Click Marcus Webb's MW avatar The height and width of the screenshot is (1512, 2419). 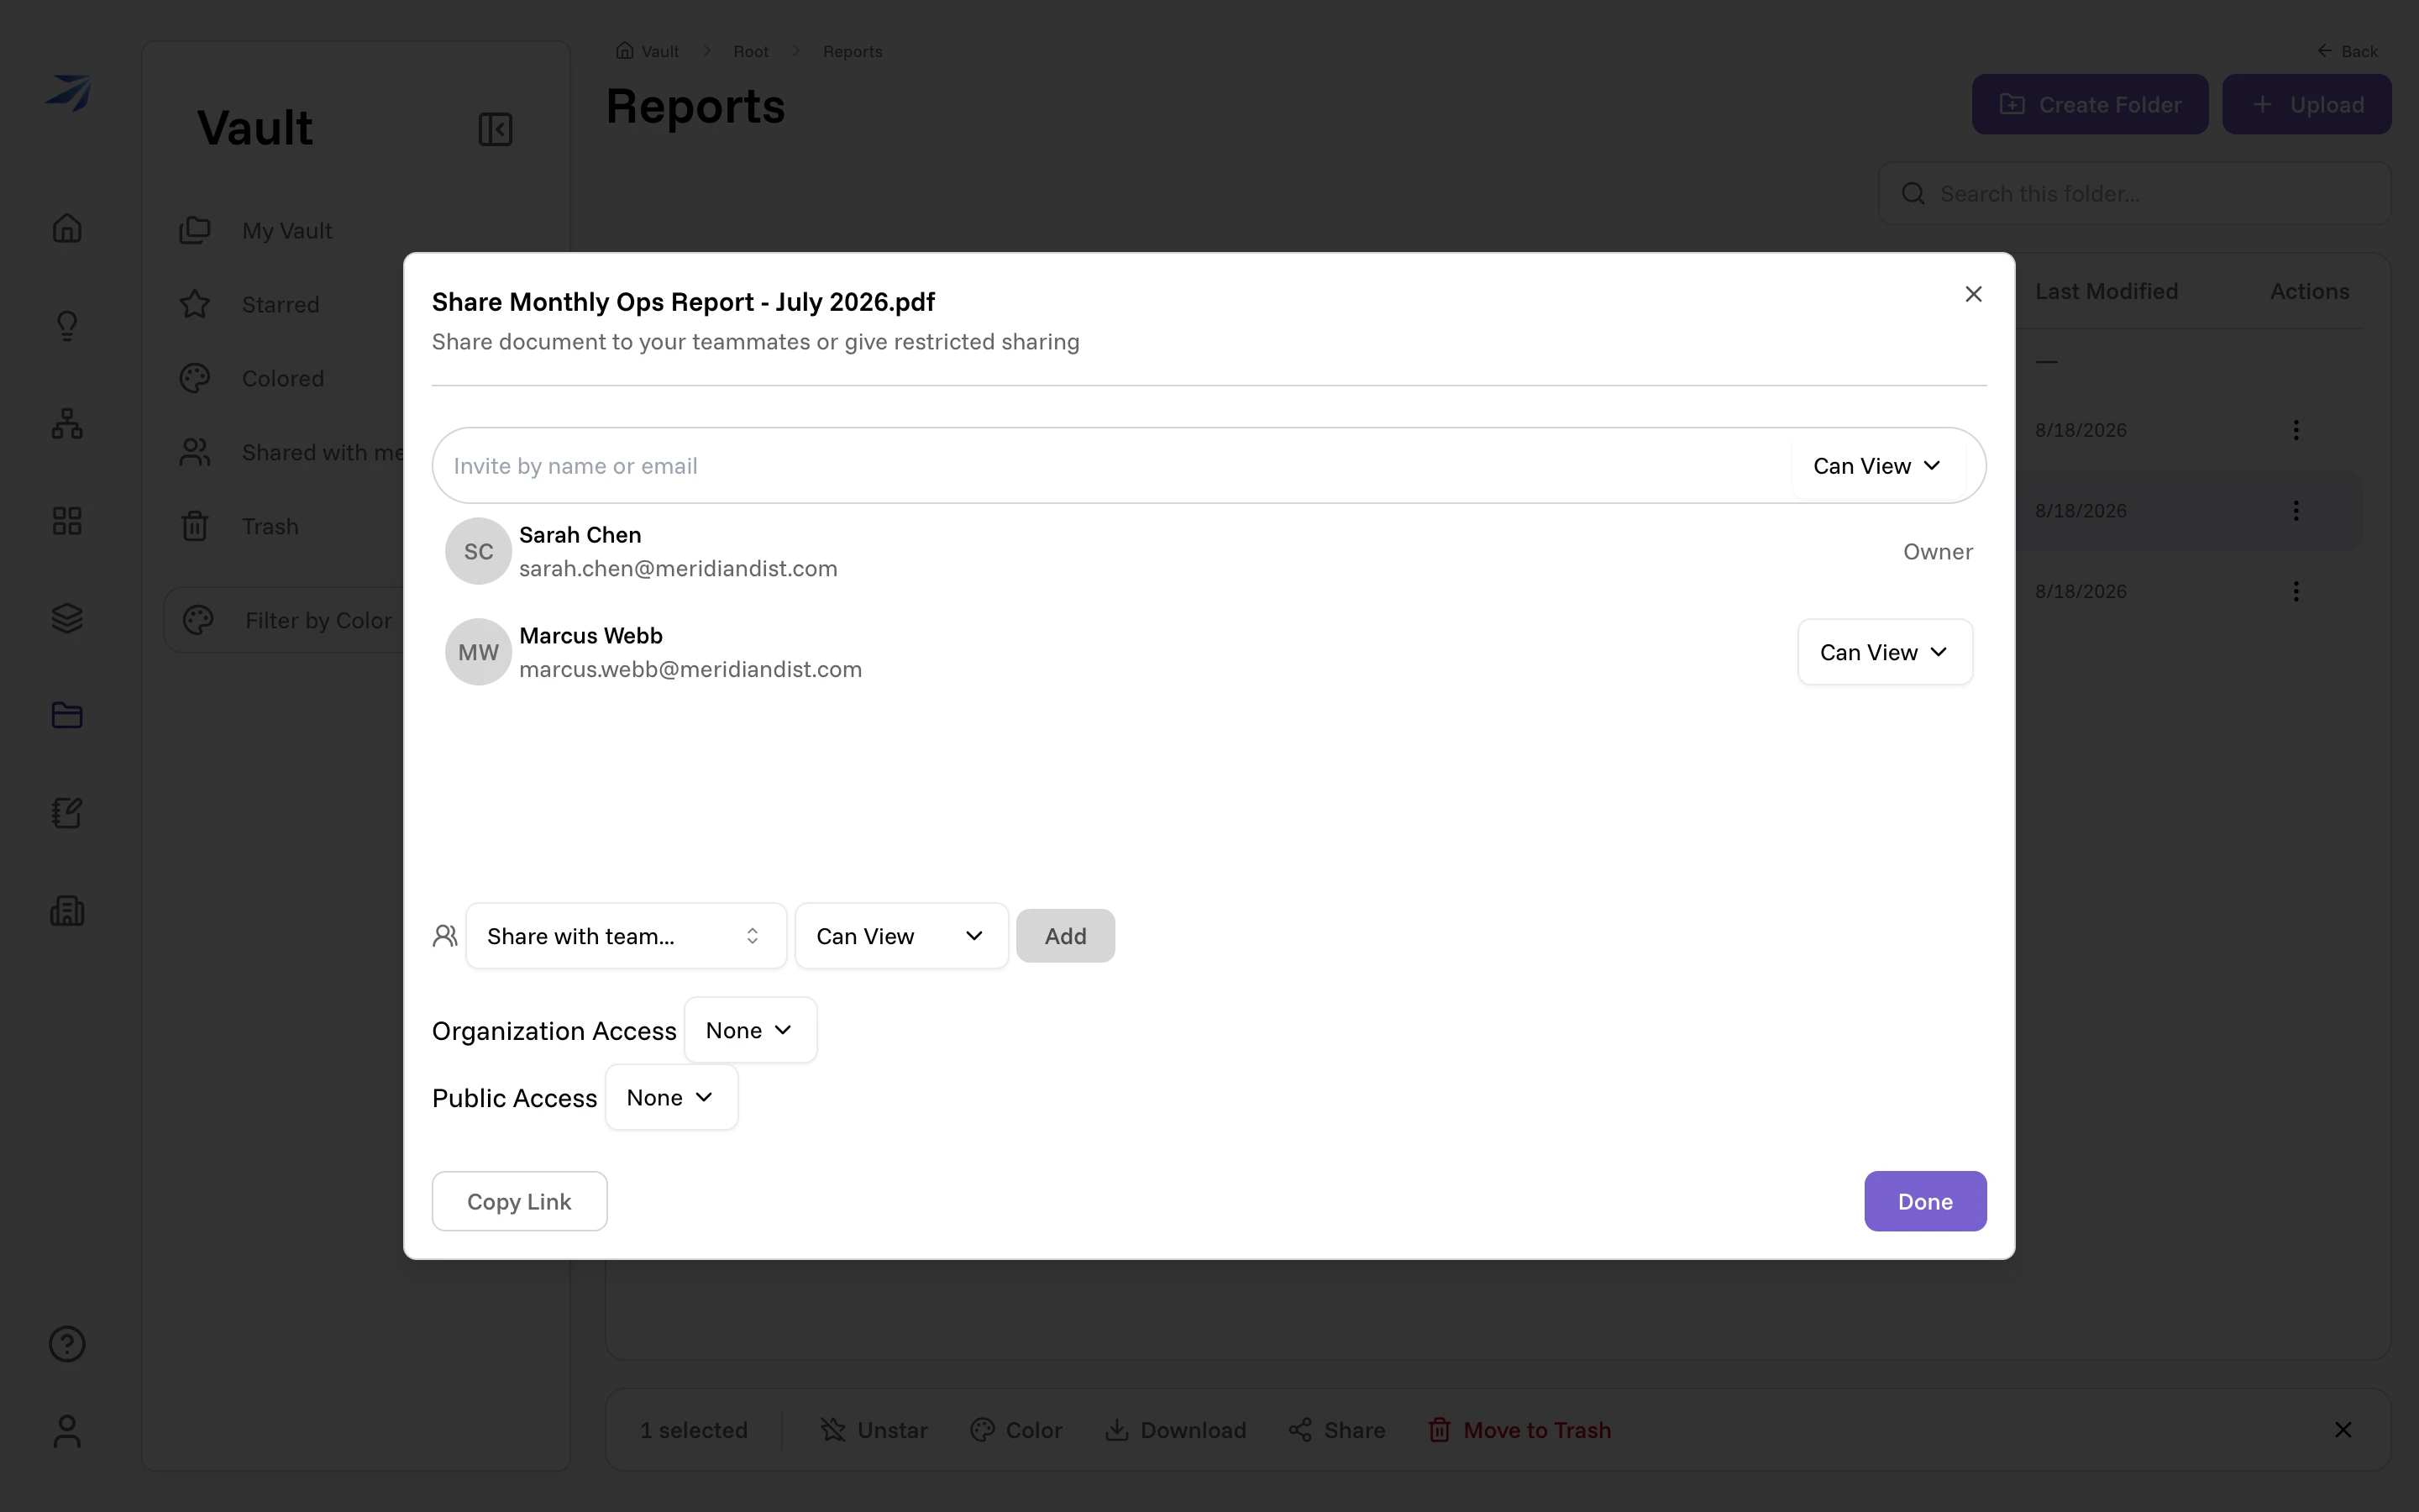pyautogui.click(x=478, y=652)
